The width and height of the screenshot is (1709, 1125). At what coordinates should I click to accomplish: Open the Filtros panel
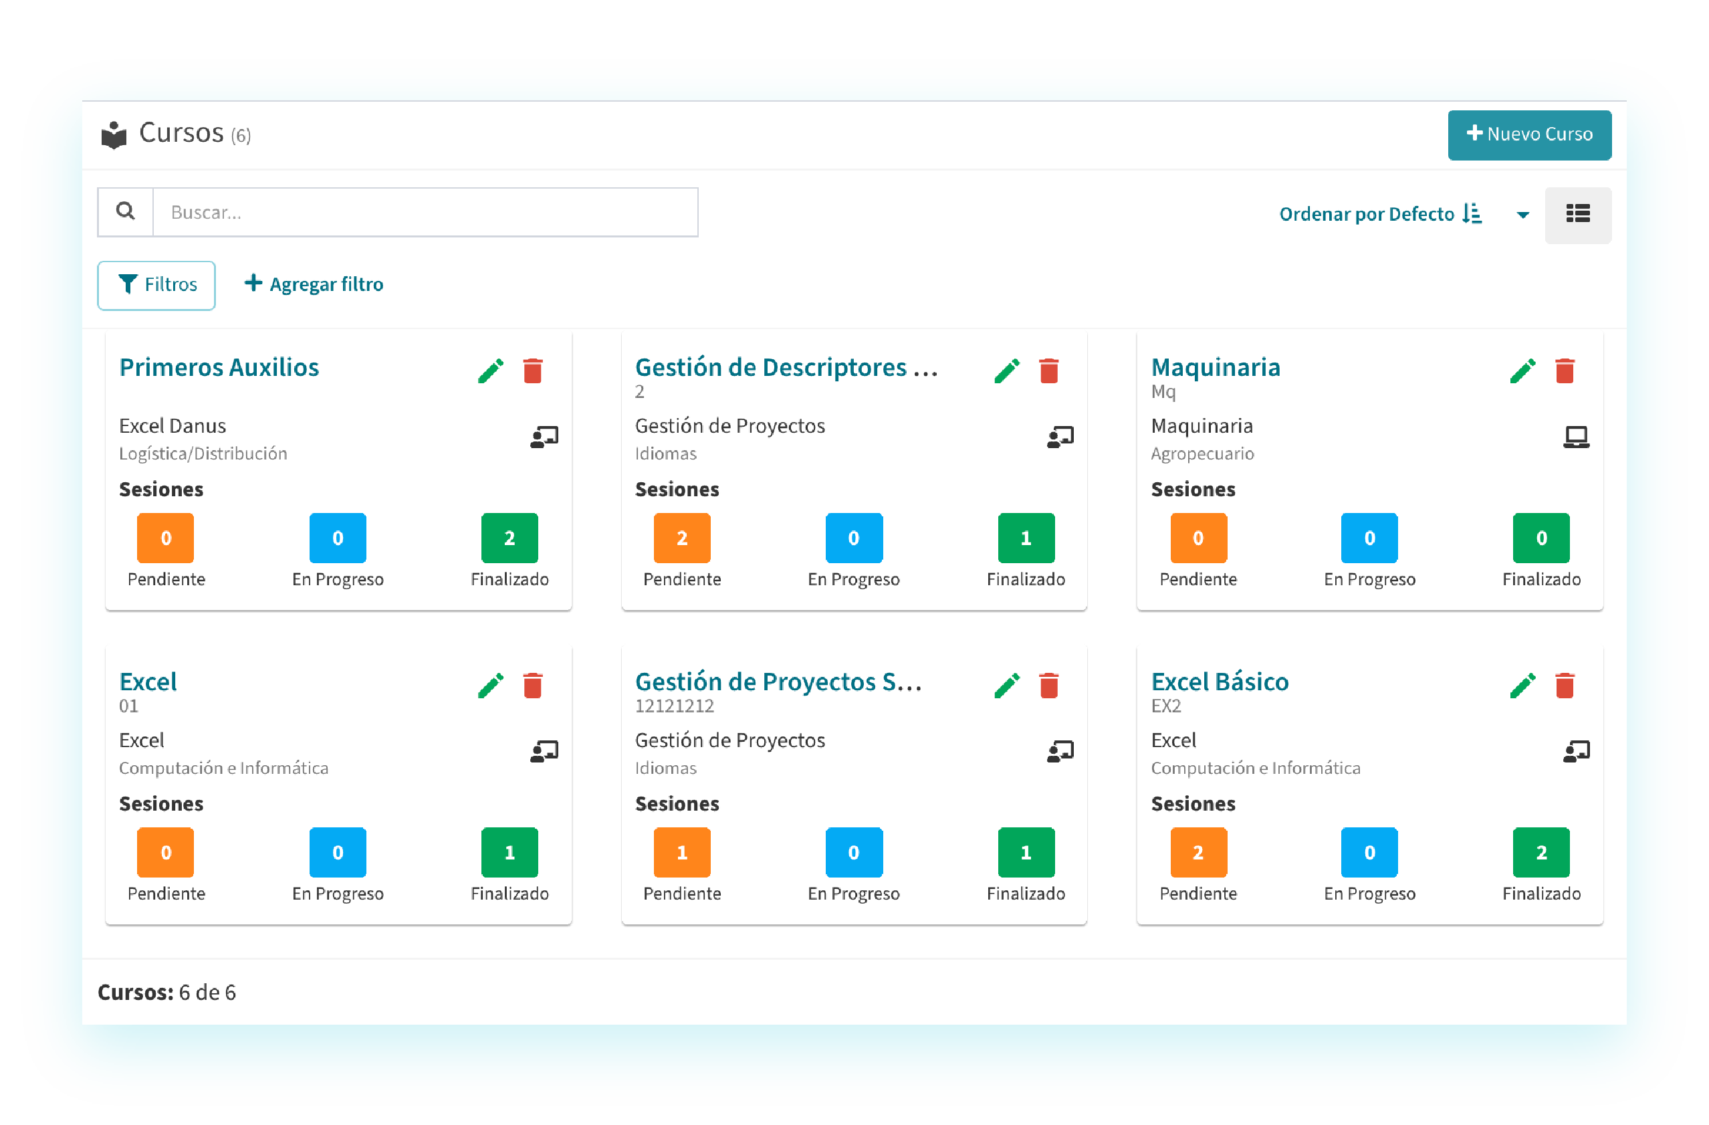[156, 285]
